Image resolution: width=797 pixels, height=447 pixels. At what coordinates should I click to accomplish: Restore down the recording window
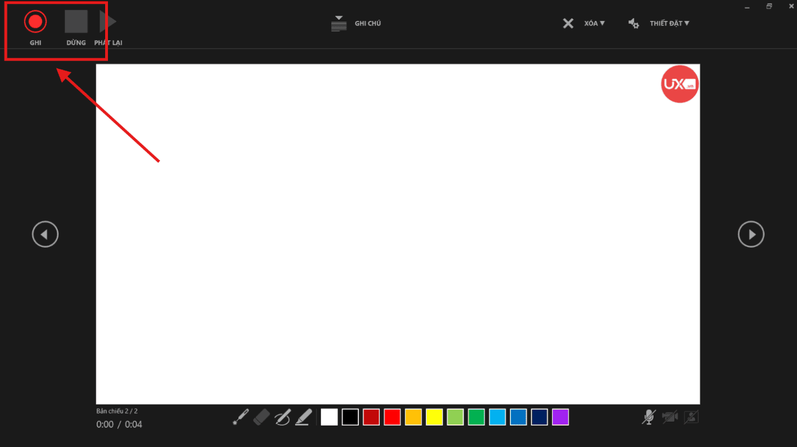point(769,6)
